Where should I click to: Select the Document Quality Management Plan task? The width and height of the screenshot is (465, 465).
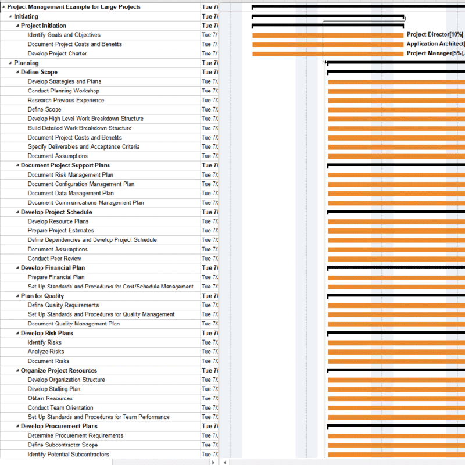[74, 324]
